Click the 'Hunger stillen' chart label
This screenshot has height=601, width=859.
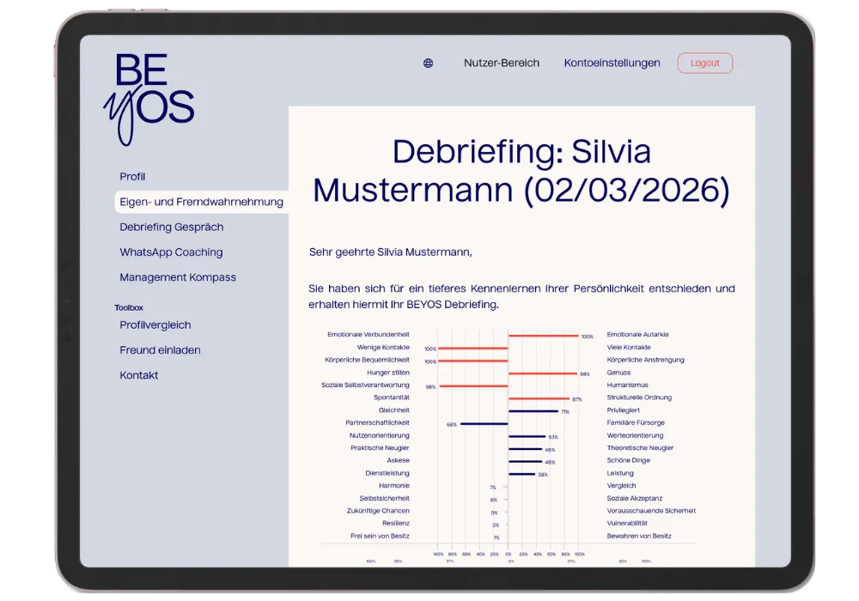388,373
